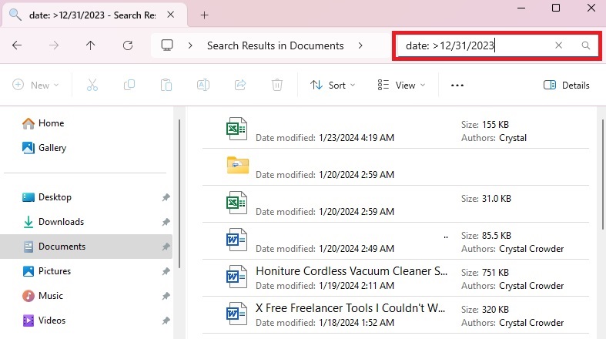Open the See more ellipsis menu
The image size is (606, 339).
pos(457,86)
